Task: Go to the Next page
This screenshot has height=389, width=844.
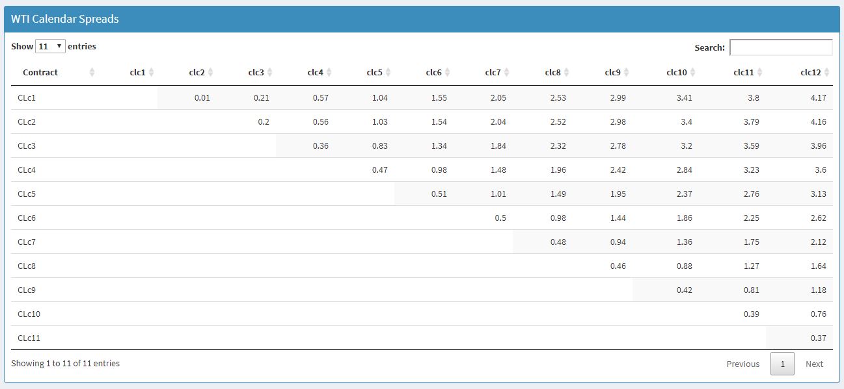Action: pyautogui.click(x=814, y=364)
